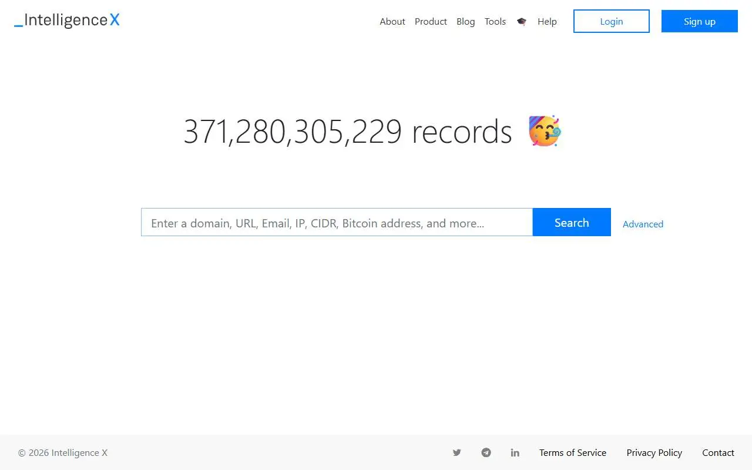
Task: Click the Login button
Action: (x=612, y=21)
